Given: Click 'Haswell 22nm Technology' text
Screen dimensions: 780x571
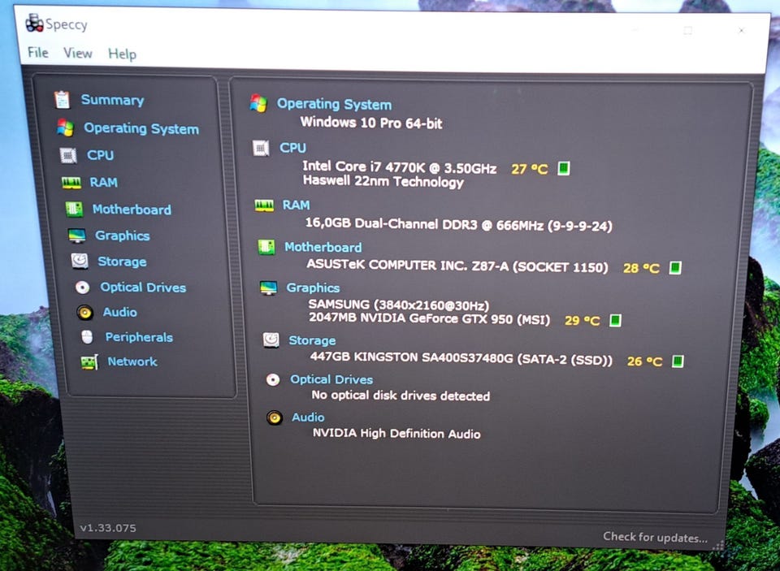Looking at the screenshot, I should pos(383,181).
